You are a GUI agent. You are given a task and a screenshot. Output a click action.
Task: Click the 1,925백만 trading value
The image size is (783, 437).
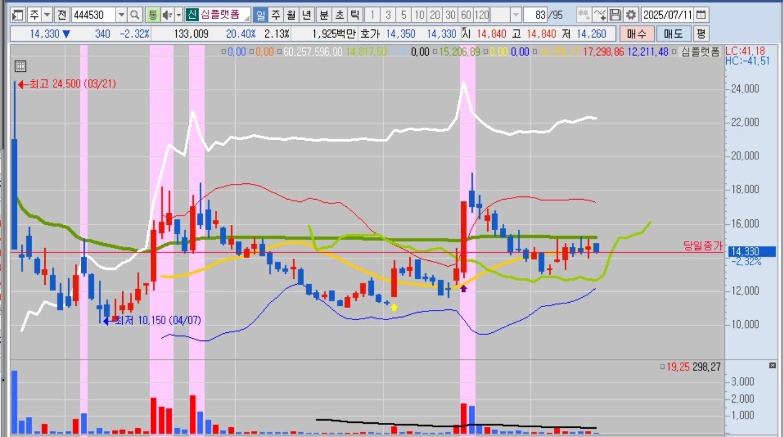(x=334, y=34)
